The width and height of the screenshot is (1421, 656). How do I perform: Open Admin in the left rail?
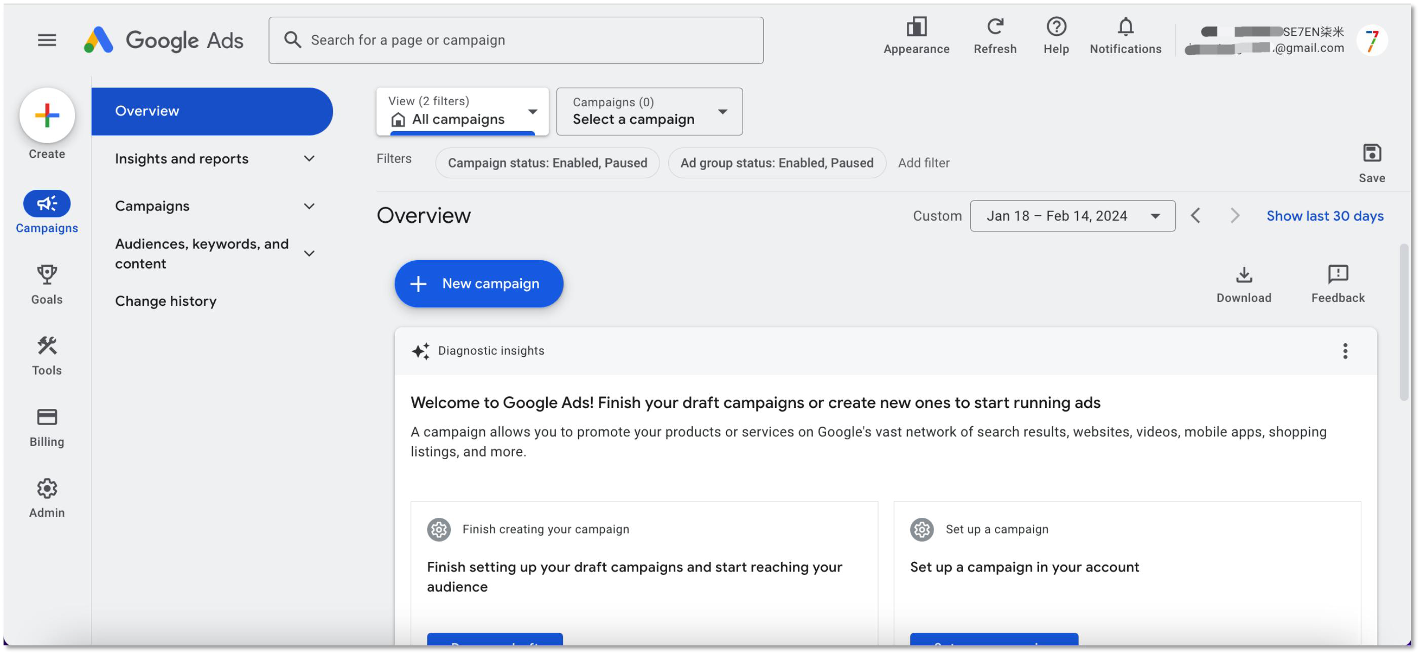pyautogui.click(x=47, y=499)
